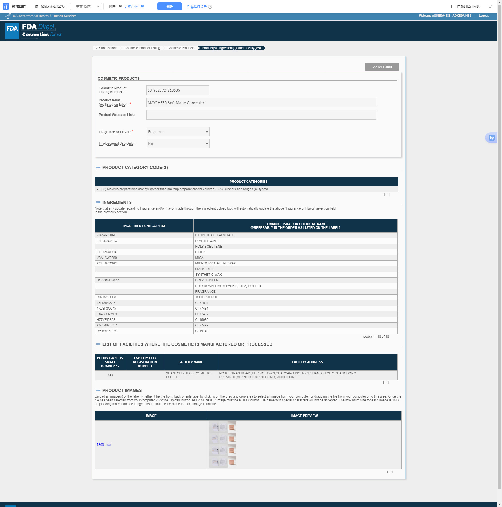502x507 pixels.
Task: Click the CI 77492 ingredient cell
Action: click(x=295, y=314)
